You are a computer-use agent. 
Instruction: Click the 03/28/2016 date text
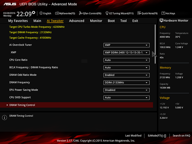9,13
